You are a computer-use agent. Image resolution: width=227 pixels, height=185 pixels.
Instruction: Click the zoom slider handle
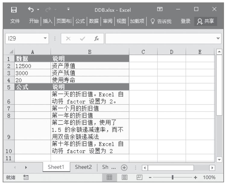tap(172, 177)
